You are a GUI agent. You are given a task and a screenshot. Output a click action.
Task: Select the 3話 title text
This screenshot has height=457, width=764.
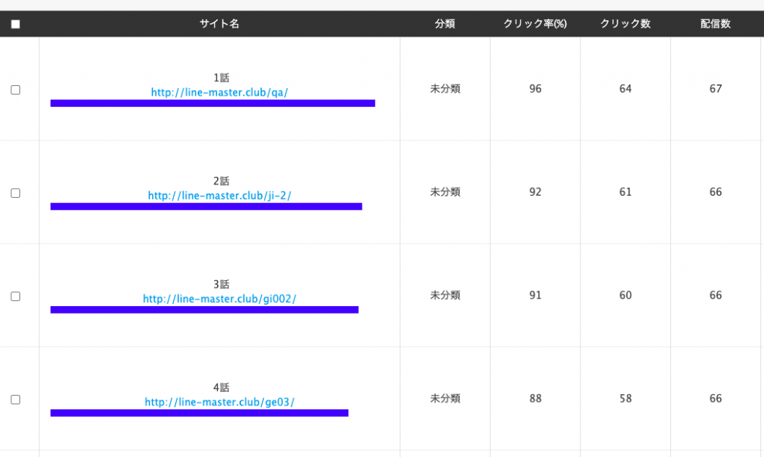click(x=221, y=285)
